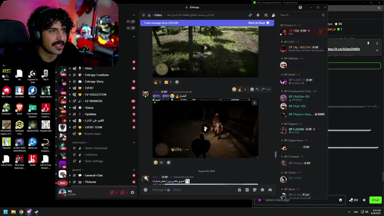Forward n6Ap's message
The width and height of the screenshot is (384, 216).
(x=263, y=89)
